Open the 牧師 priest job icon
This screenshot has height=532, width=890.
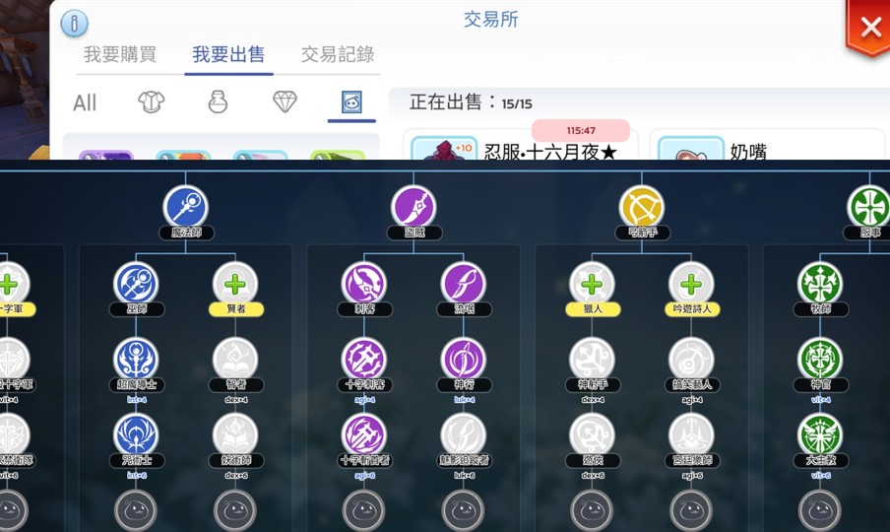pos(820,284)
